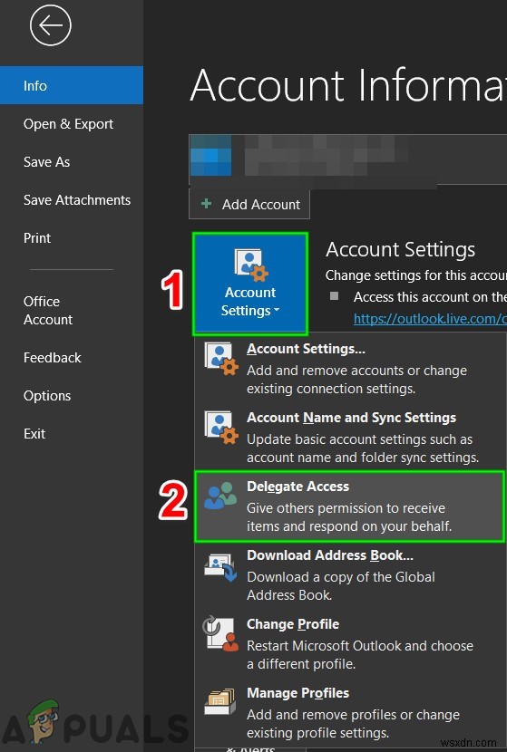Open the outlook.live.com link

tap(430, 318)
